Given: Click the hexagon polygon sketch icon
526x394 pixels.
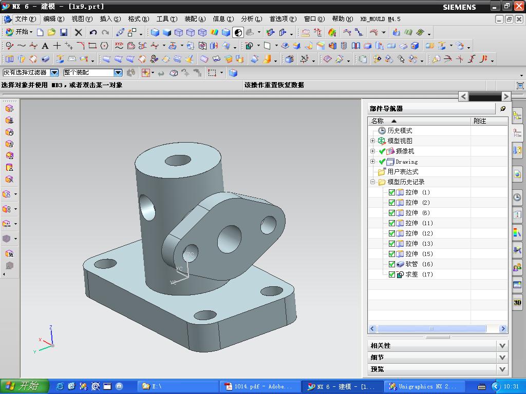Looking at the screenshot, I should point(104,46).
